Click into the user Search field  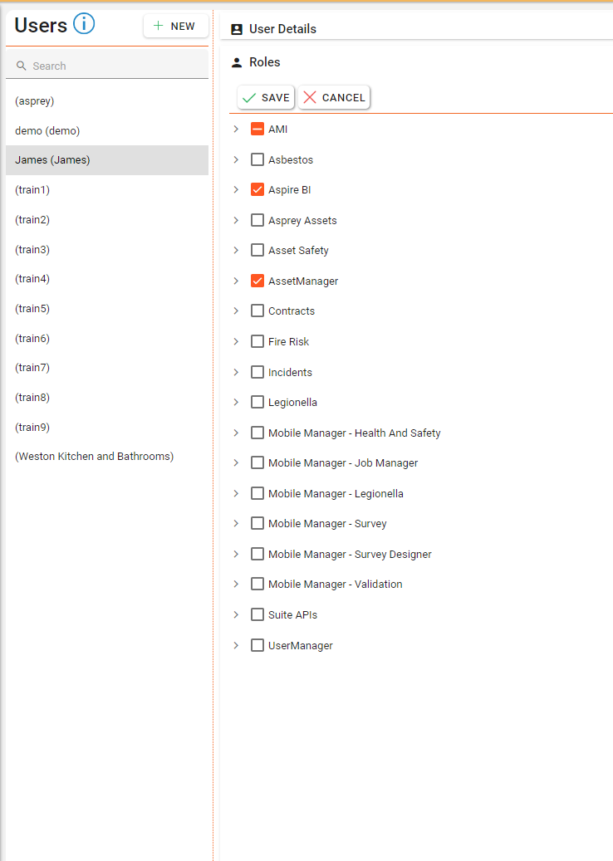point(116,66)
